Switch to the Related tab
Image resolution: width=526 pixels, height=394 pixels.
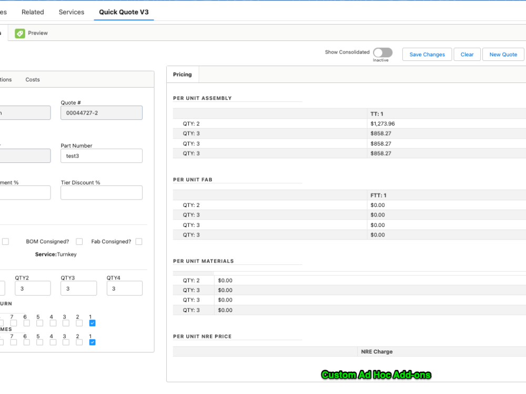pos(32,12)
